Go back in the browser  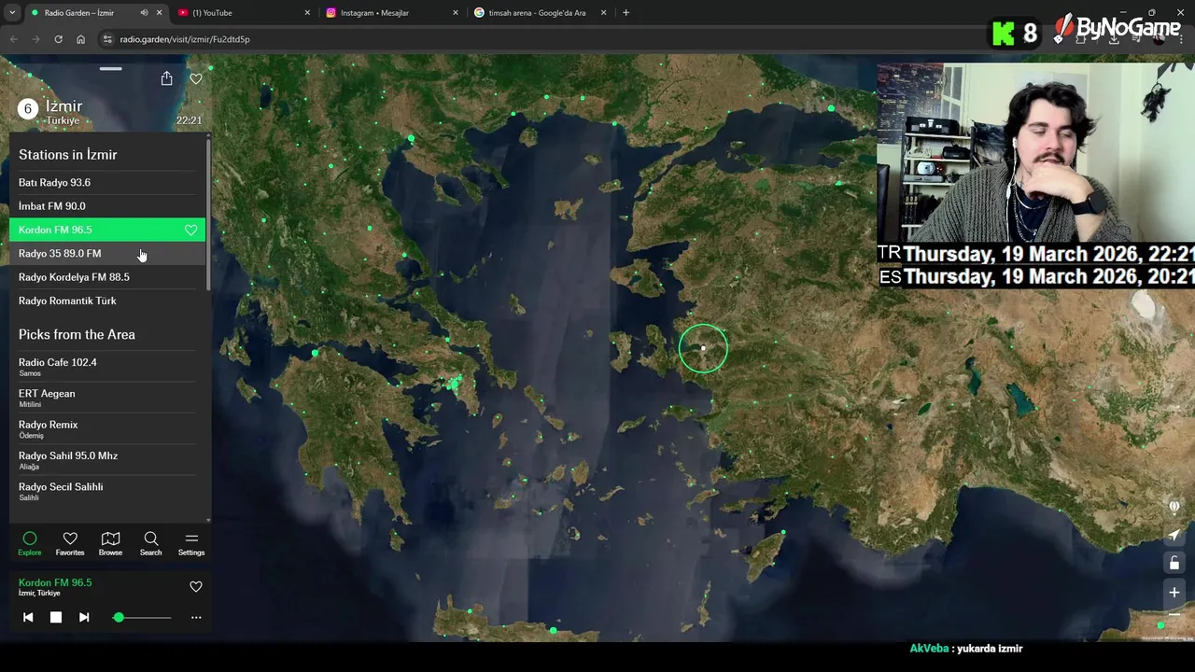coord(13,39)
